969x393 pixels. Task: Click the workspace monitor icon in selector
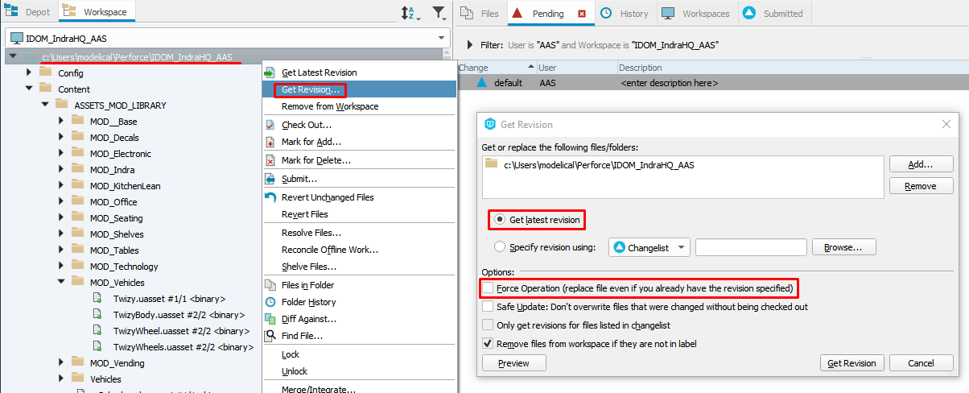16,38
